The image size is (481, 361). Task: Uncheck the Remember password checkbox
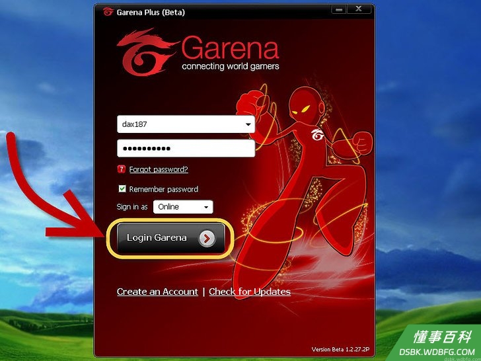click(122, 188)
